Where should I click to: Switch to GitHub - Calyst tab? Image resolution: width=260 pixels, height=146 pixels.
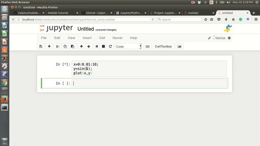pyautogui.click(x=97, y=13)
